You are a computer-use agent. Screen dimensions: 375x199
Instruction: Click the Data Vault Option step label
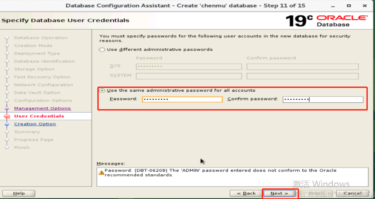click(37, 93)
